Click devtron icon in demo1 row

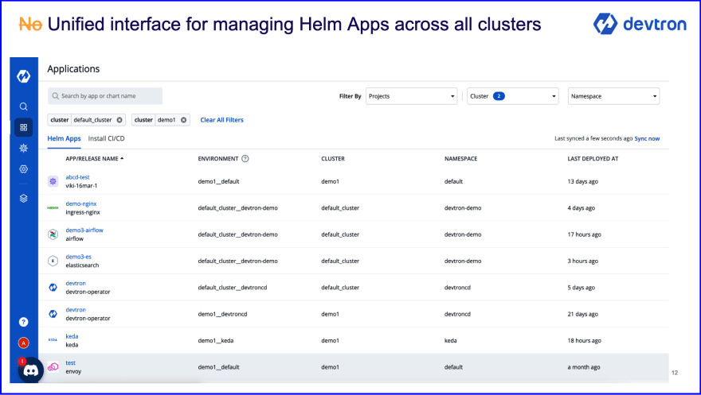(53, 314)
